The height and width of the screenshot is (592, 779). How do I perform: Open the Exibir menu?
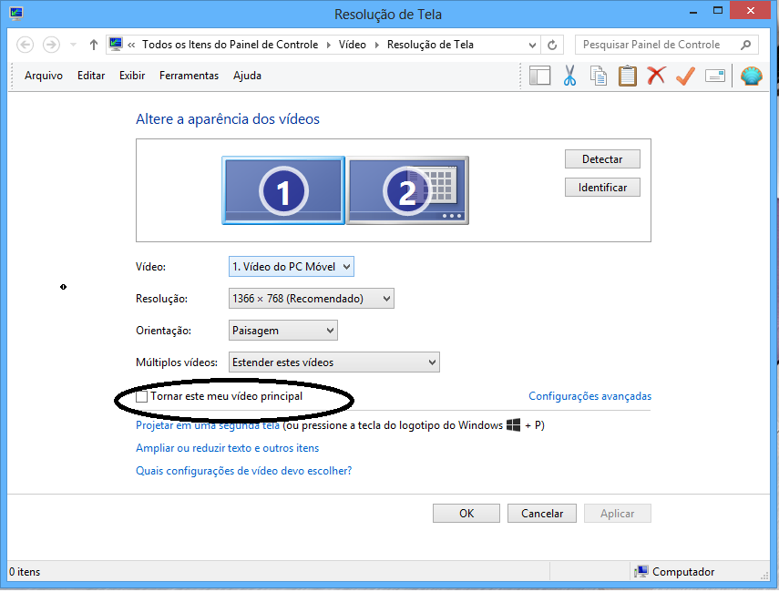(132, 76)
